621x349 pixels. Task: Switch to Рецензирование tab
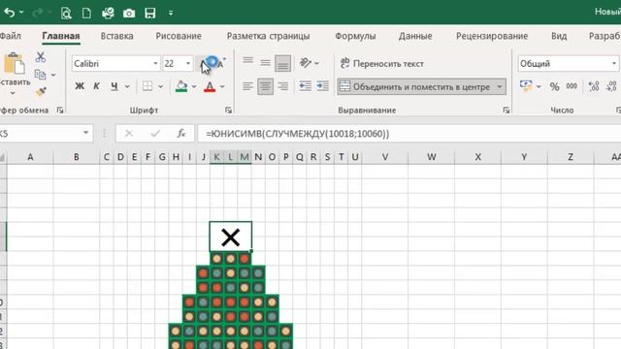(x=492, y=36)
